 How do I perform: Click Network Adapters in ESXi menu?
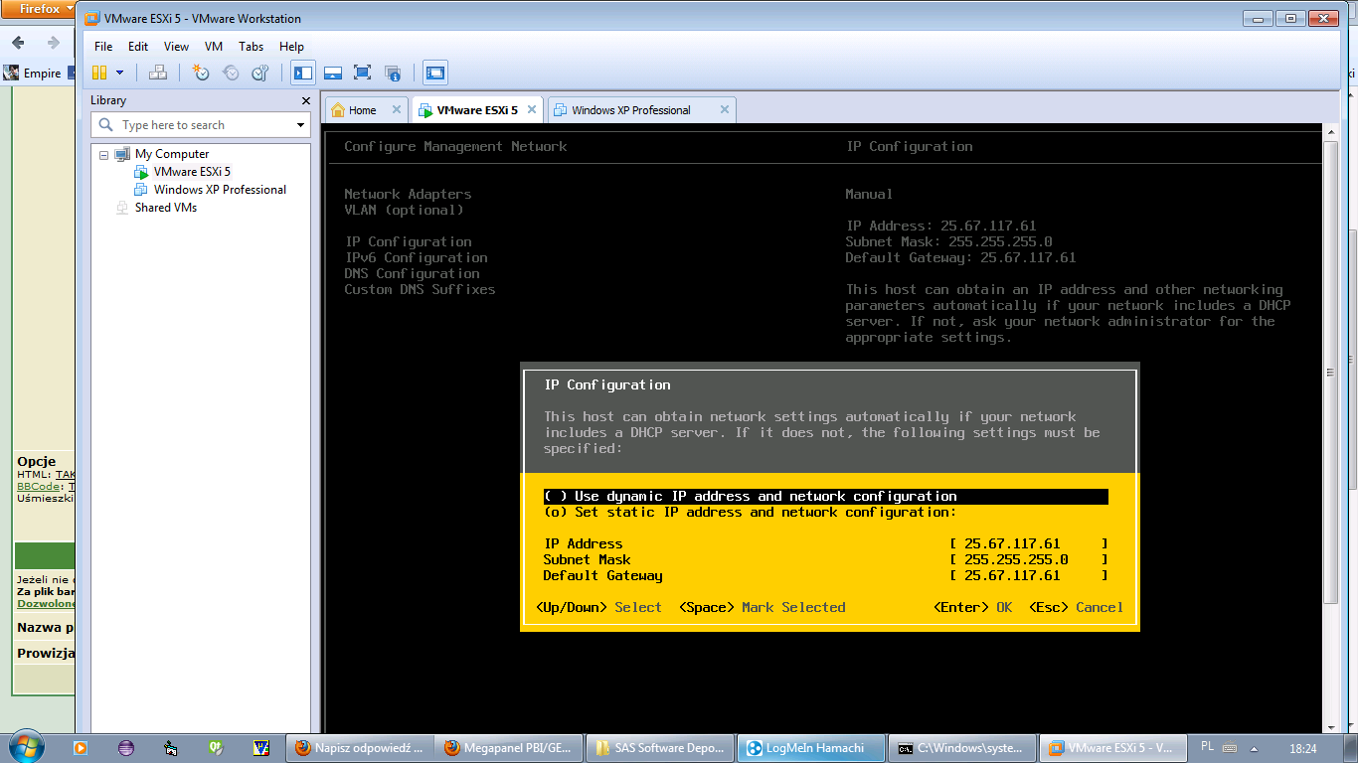coord(408,195)
